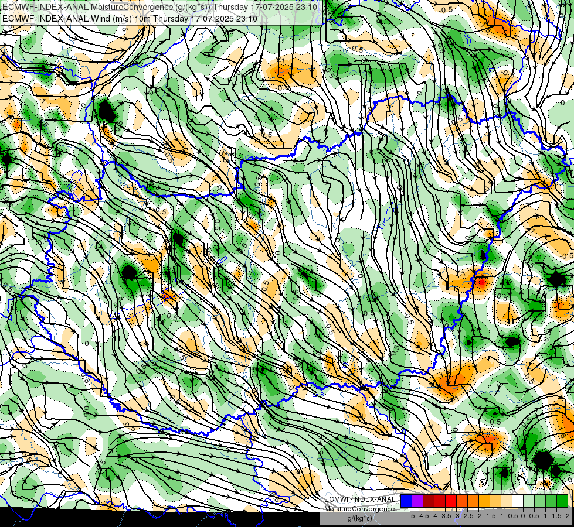The width and height of the screenshot is (574, 527).
Task: Click the legend swatch between -2 and -1.5
Action: pyautogui.click(x=484, y=501)
